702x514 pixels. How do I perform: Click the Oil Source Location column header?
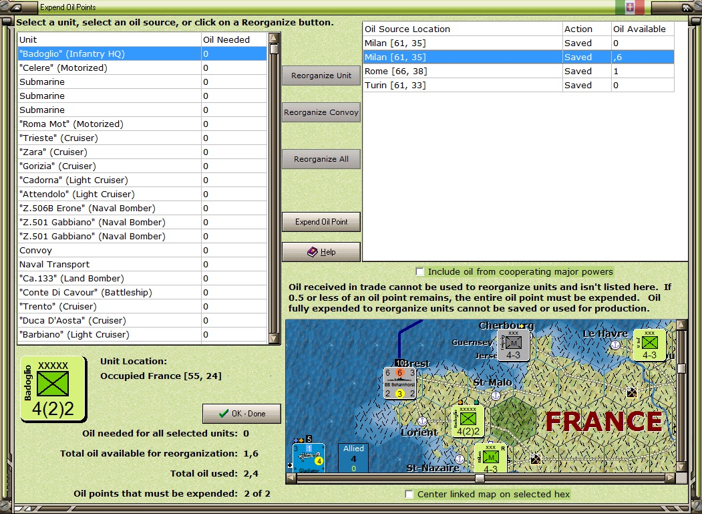pos(462,29)
